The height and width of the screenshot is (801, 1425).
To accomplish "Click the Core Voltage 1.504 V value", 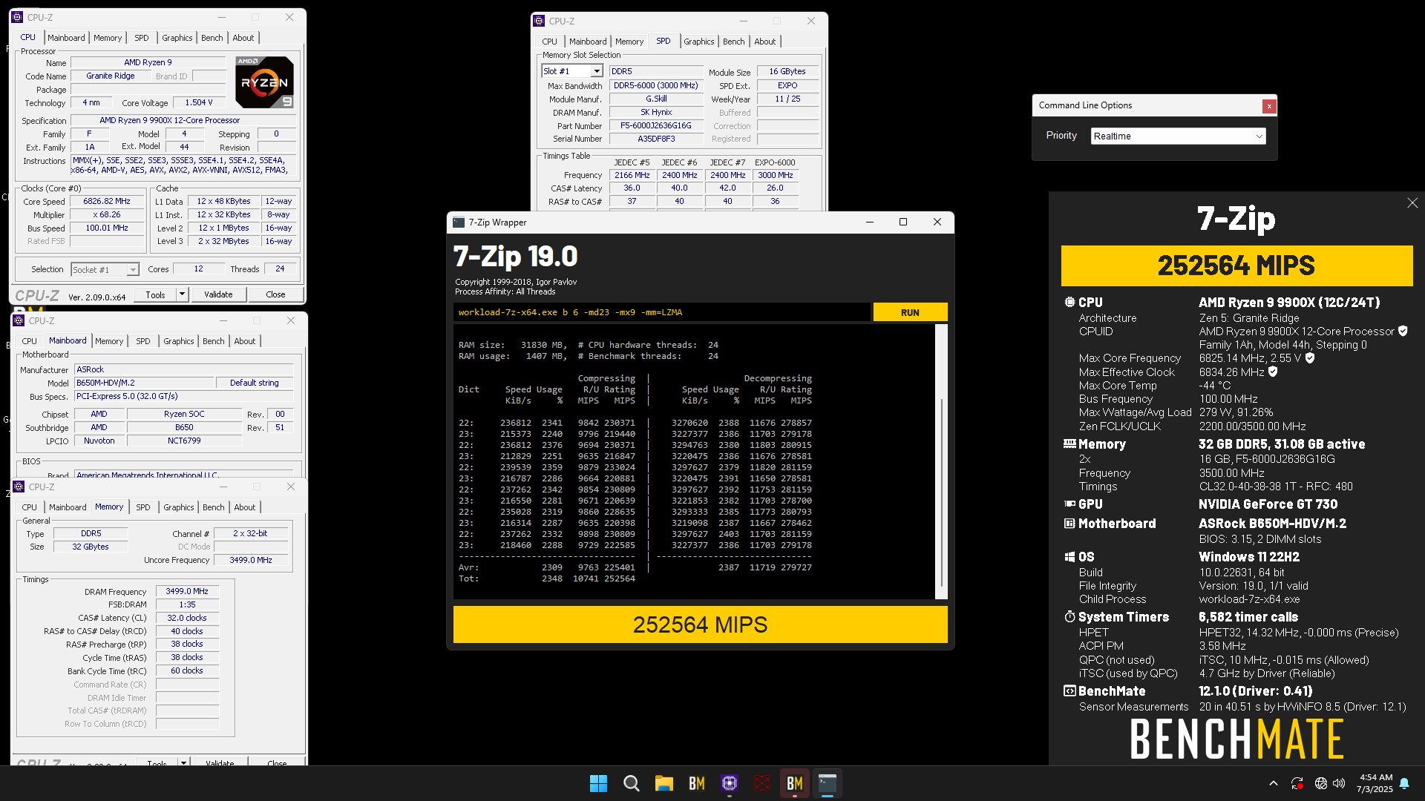I will (x=199, y=103).
